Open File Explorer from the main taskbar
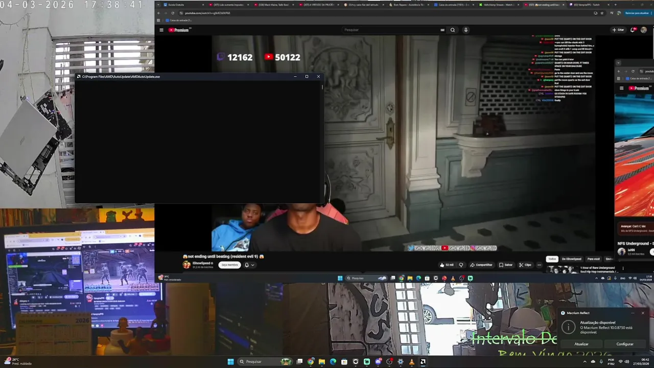The image size is (654, 368). coord(322,361)
